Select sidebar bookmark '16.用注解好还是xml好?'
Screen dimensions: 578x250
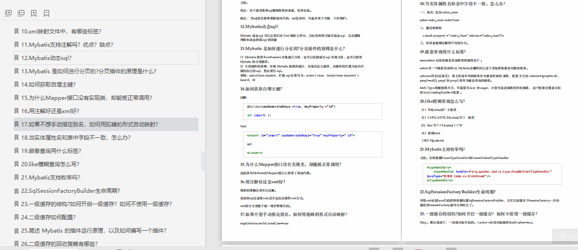click(x=50, y=111)
